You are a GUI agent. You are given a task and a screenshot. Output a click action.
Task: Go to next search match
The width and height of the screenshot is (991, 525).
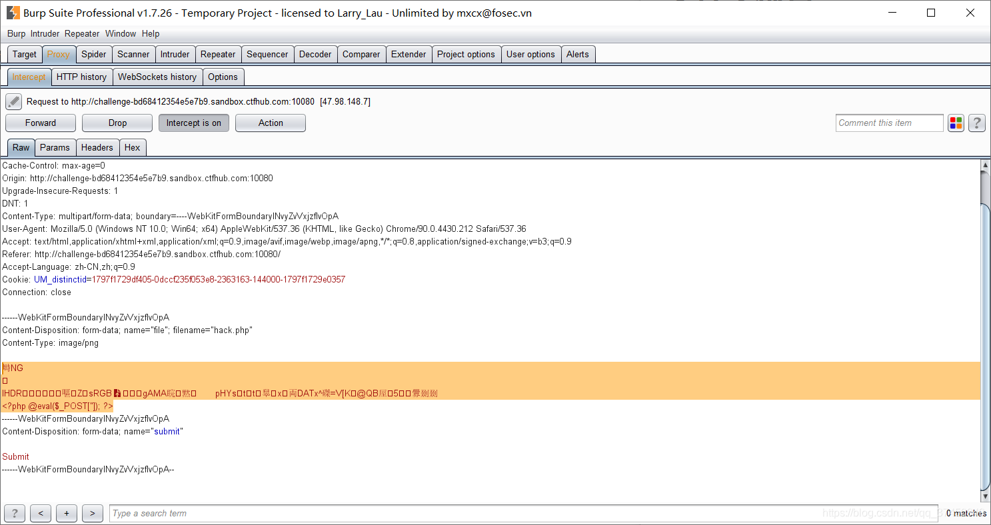coord(92,513)
